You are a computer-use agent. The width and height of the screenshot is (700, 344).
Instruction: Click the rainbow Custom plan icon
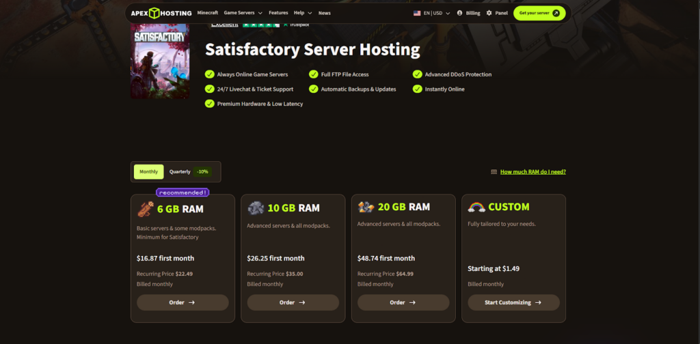click(476, 207)
